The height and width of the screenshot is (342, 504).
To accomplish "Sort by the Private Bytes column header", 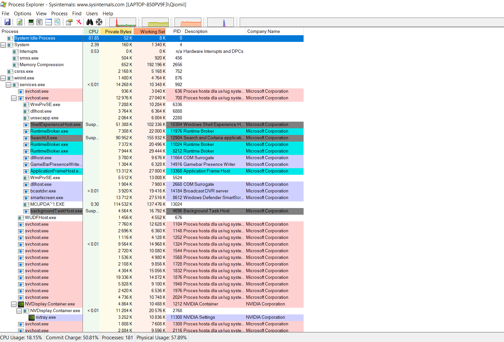I will [x=117, y=32].
